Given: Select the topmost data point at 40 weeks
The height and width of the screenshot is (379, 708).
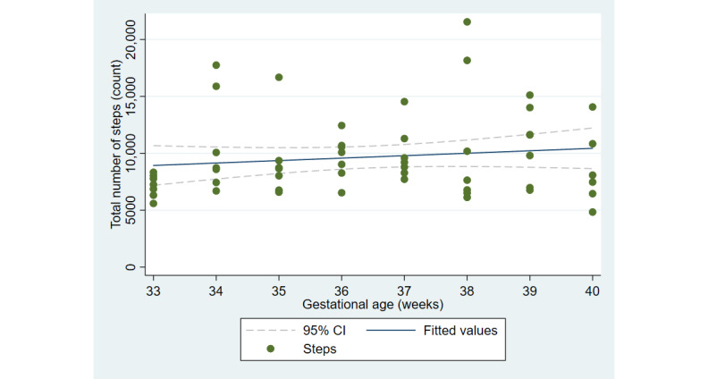Looking at the screenshot, I should point(592,107).
